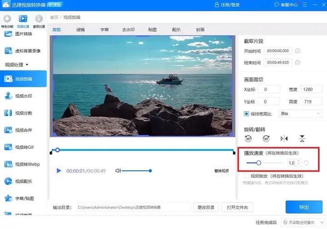Reset playback speed icon

[307, 163]
